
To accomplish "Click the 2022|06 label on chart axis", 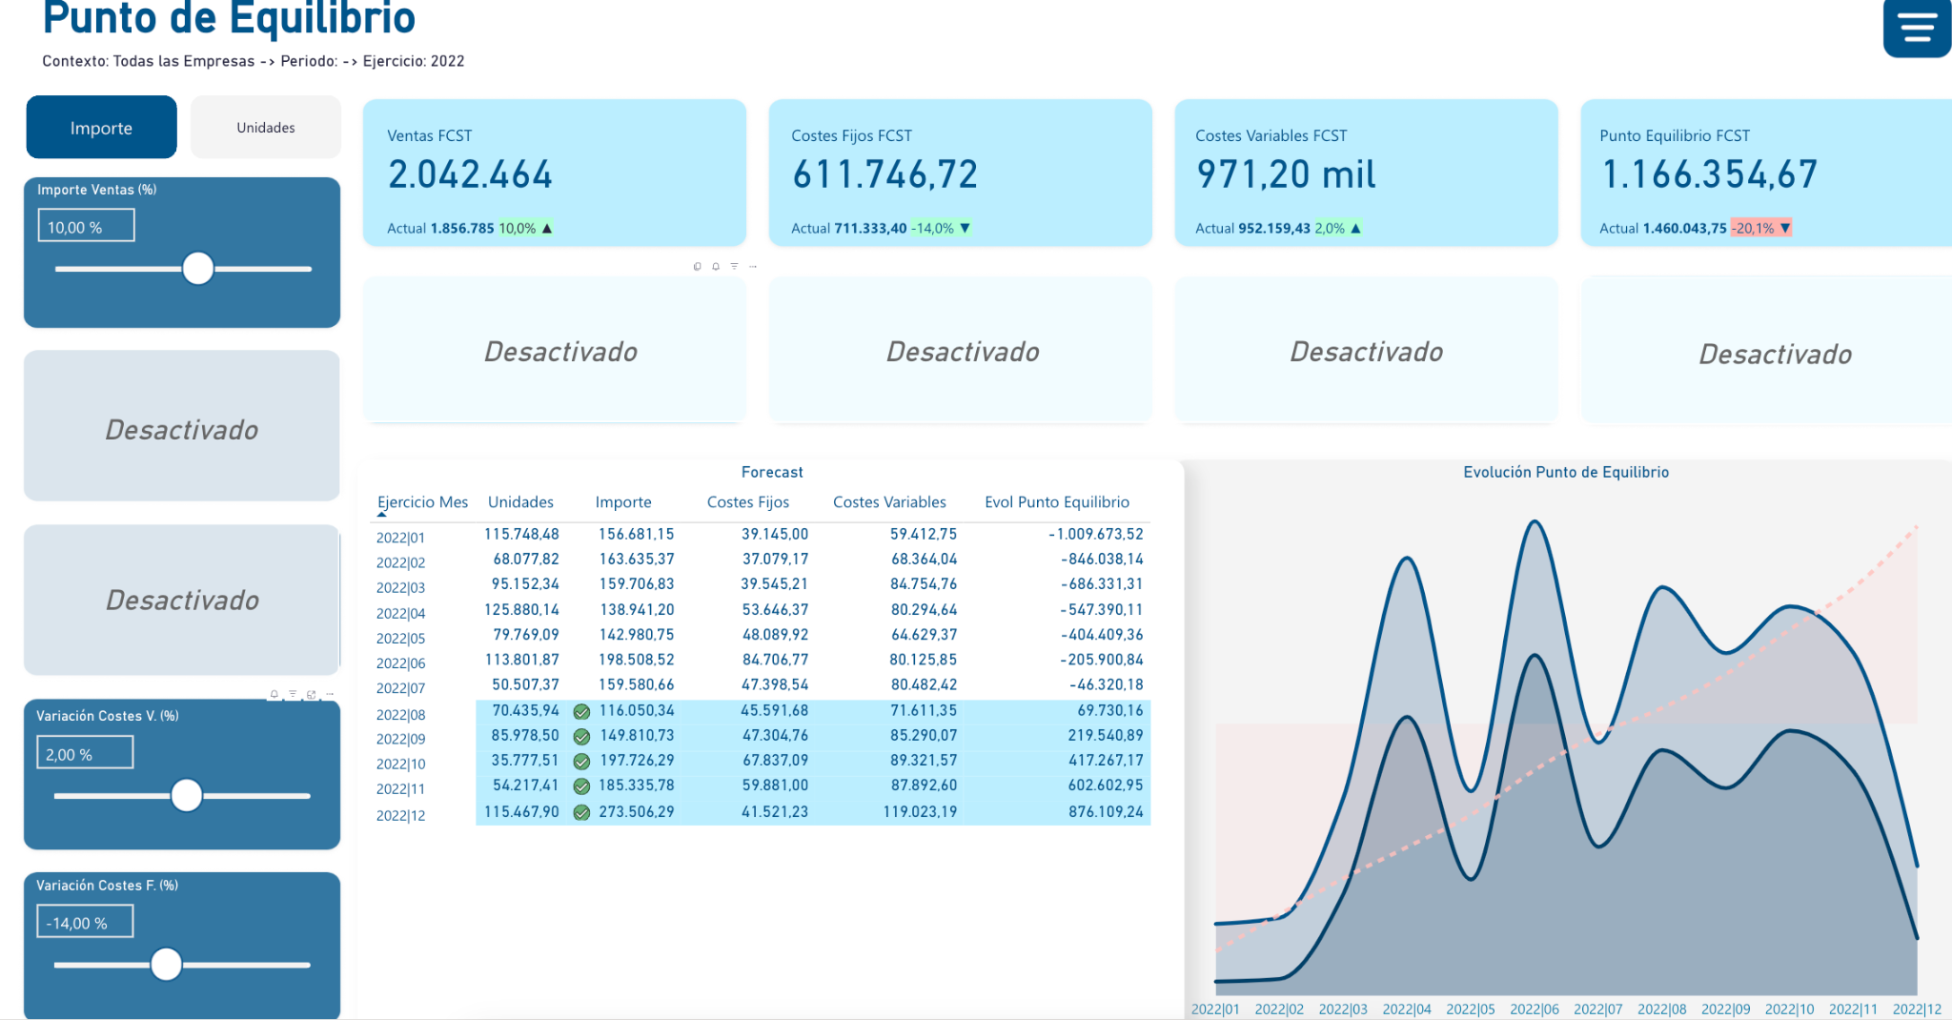I will (1535, 1010).
